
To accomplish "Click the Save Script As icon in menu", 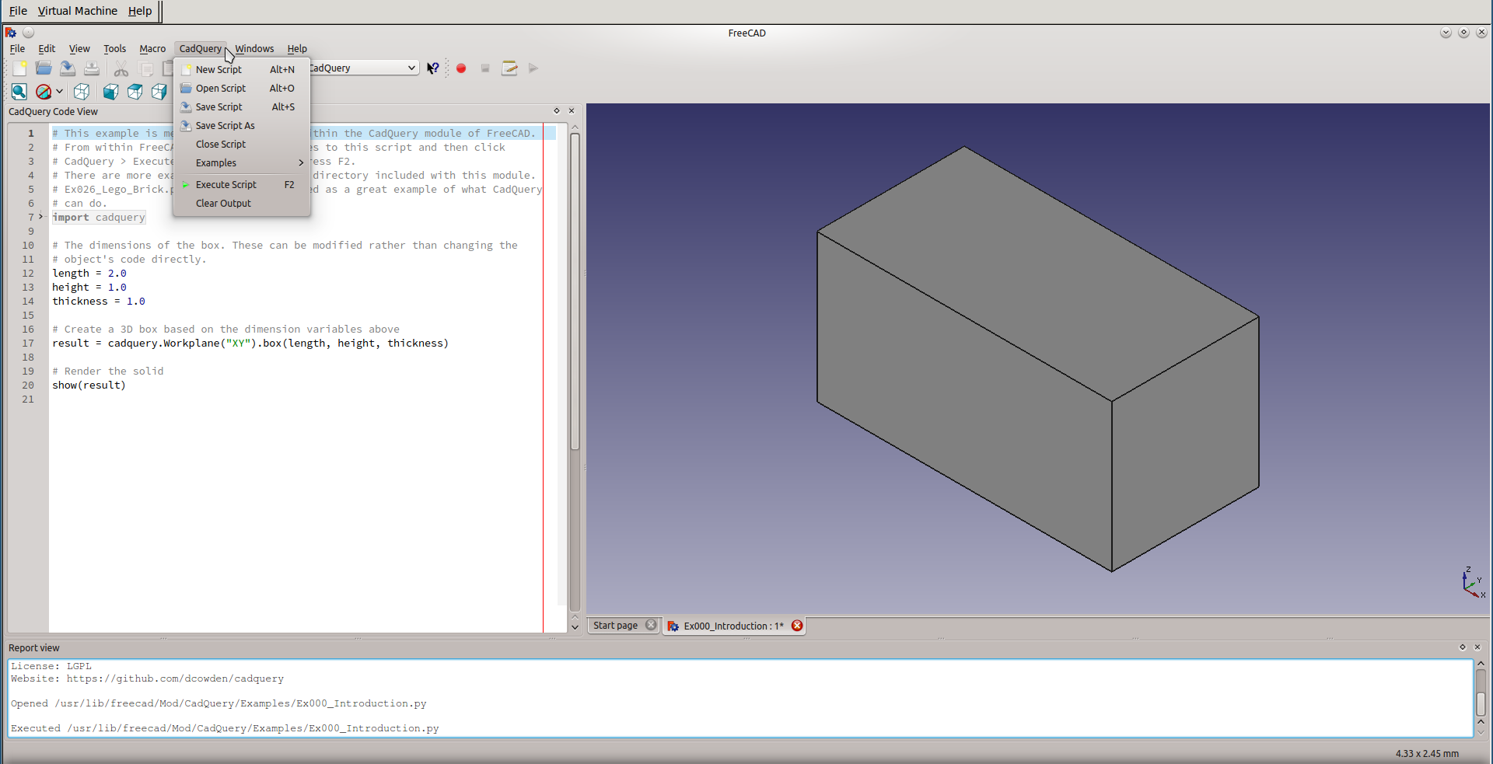I will click(186, 125).
